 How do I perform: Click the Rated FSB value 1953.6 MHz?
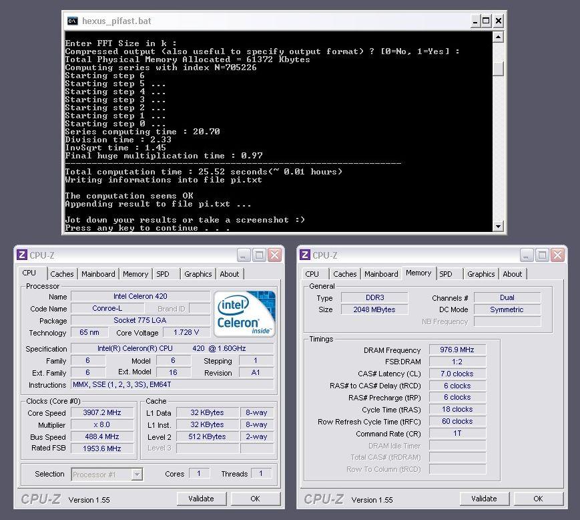point(102,448)
